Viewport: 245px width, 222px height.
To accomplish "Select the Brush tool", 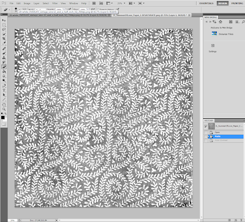I will [x=4, y=53].
